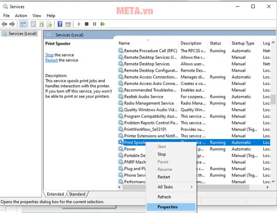Open the Action menu
Image resolution: width=277 pixels, height=213 pixels.
click(21, 16)
